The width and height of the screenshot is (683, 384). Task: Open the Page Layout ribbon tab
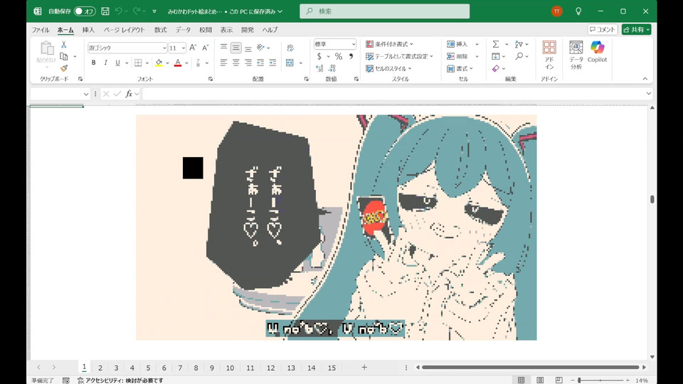124,30
